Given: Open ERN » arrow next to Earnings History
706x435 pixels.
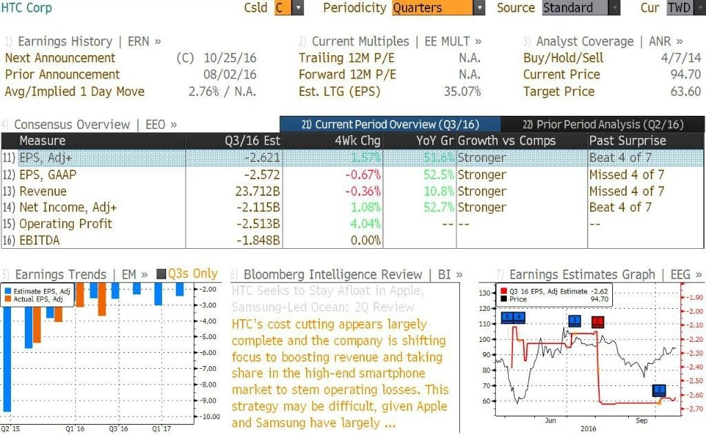Looking at the screenshot, I should point(145,41).
